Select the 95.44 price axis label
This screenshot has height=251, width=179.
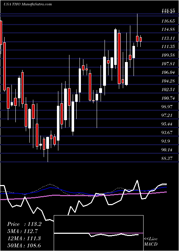click(167, 124)
